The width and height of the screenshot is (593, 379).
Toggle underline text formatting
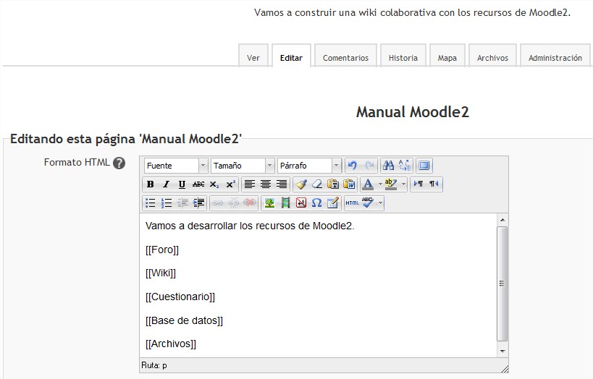coord(182,184)
